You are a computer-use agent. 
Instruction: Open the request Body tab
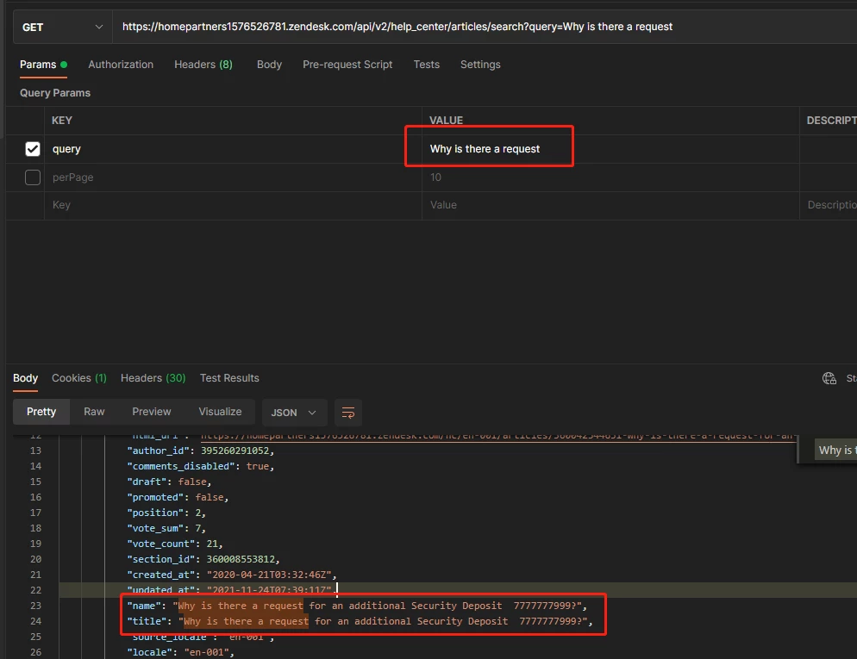(270, 65)
